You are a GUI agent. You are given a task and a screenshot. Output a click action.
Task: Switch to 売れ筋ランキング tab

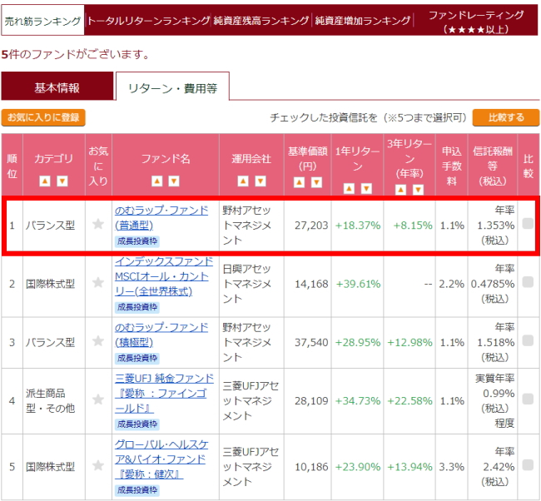[x=42, y=21]
